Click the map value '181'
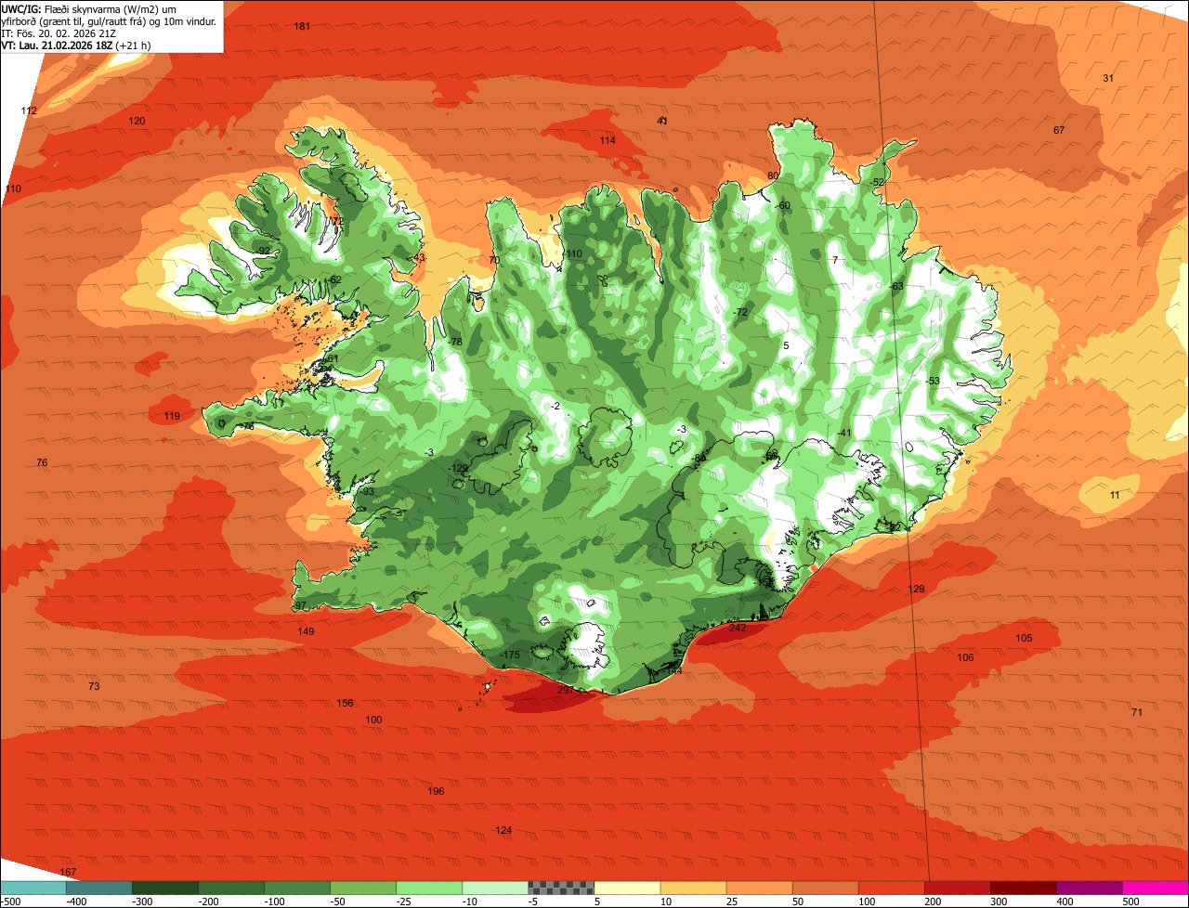 [302, 26]
